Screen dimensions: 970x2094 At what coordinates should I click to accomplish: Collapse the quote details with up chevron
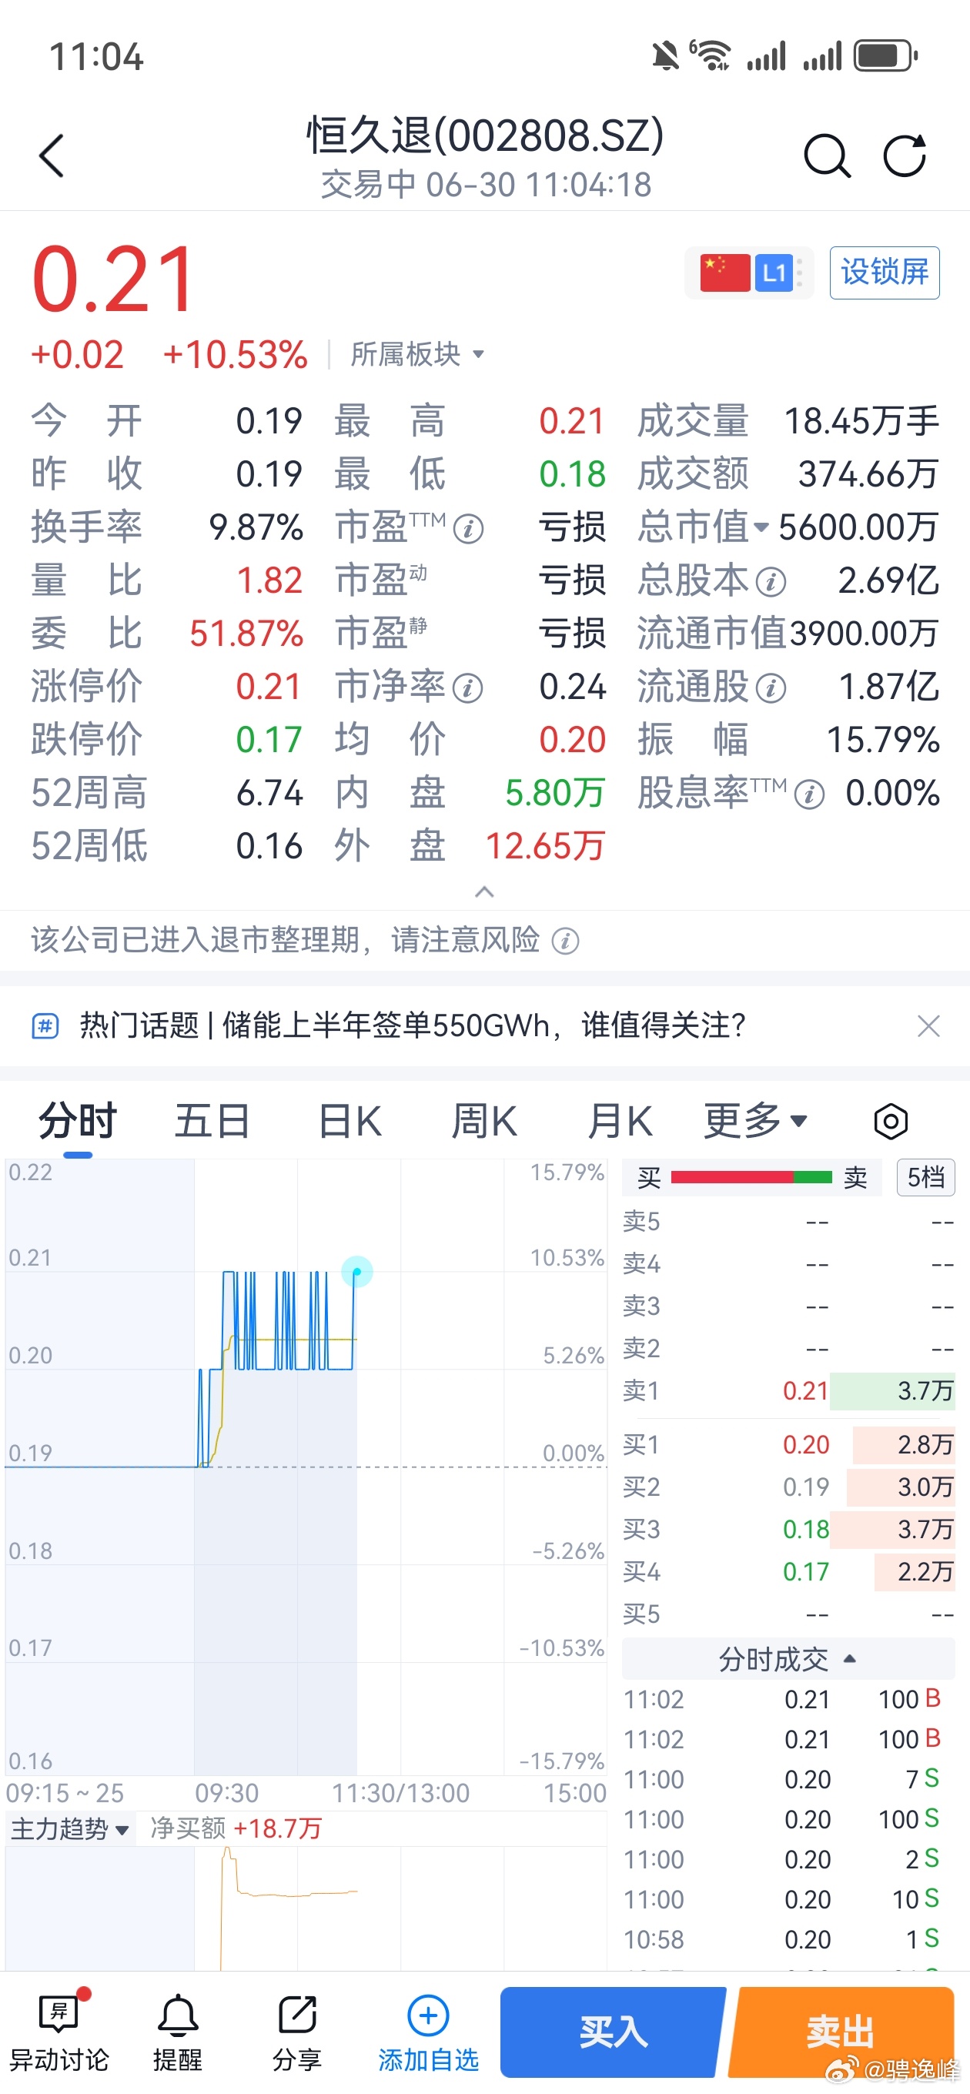pos(484,891)
